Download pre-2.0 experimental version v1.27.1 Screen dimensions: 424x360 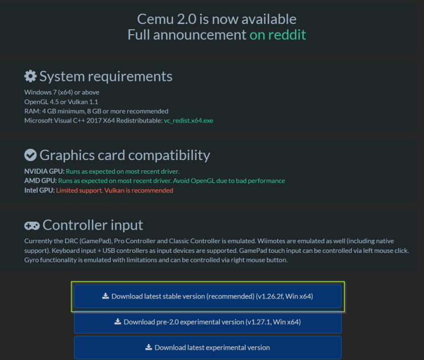point(212,322)
